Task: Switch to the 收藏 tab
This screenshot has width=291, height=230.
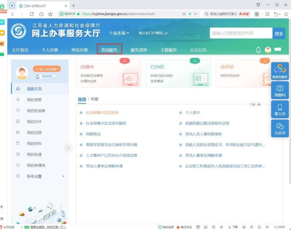Action: pyautogui.click(x=94, y=99)
